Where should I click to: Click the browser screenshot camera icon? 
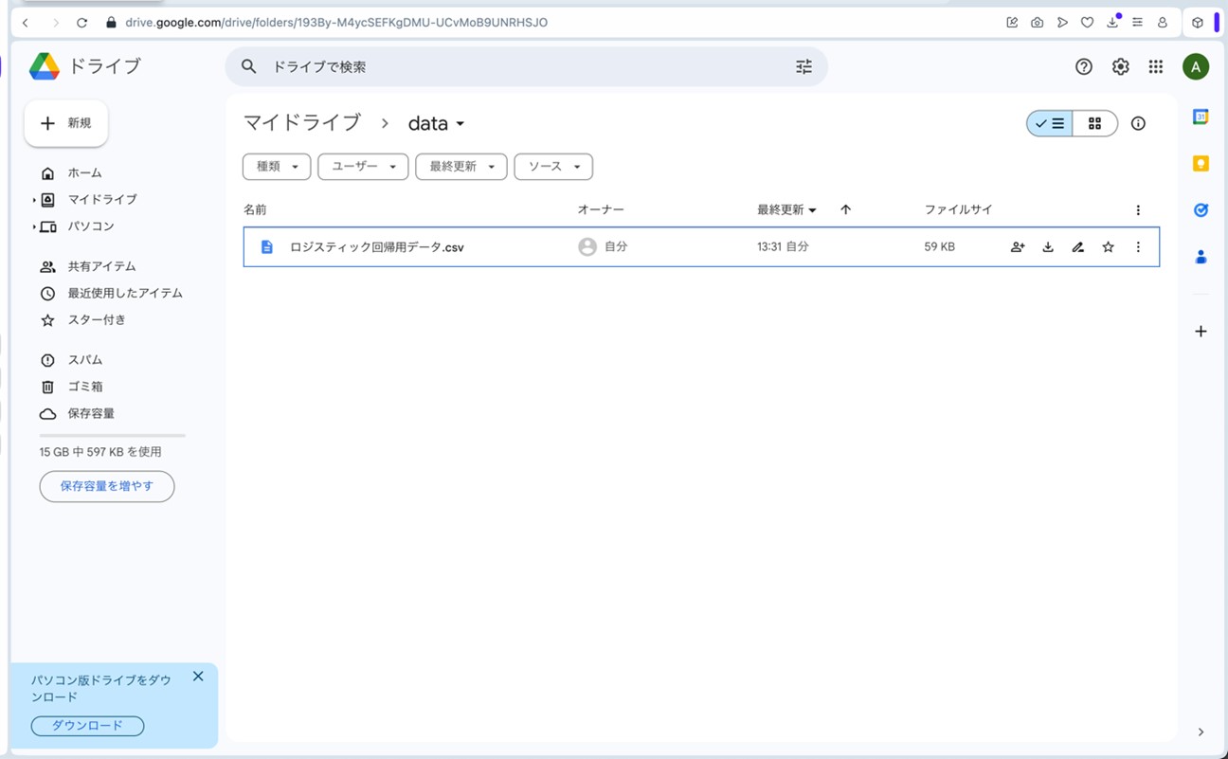[x=1038, y=22]
